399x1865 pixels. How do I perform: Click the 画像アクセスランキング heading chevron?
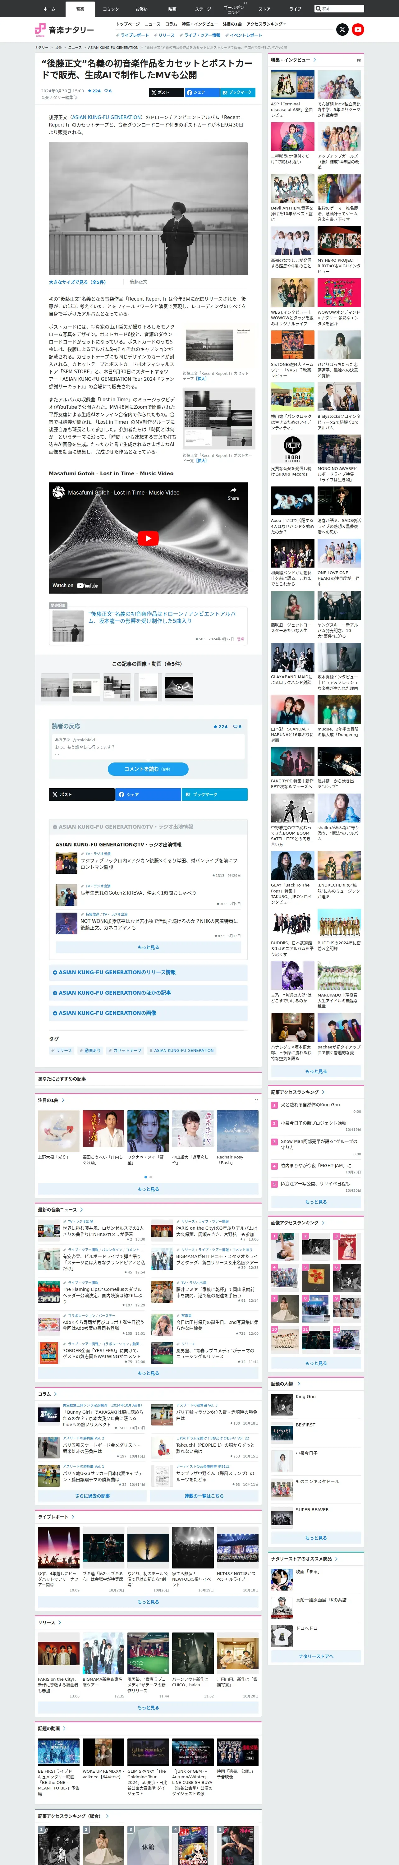point(323,1223)
